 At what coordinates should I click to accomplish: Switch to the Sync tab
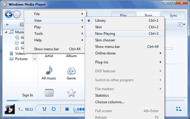(173, 15)
